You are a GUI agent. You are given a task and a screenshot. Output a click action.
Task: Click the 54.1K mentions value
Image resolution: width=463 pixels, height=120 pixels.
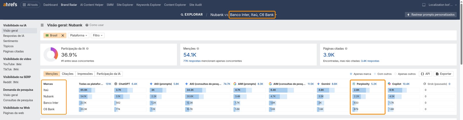click(190, 55)
